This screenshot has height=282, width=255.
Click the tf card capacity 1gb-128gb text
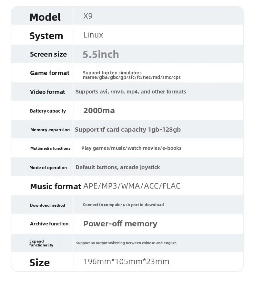pos(128,130)
